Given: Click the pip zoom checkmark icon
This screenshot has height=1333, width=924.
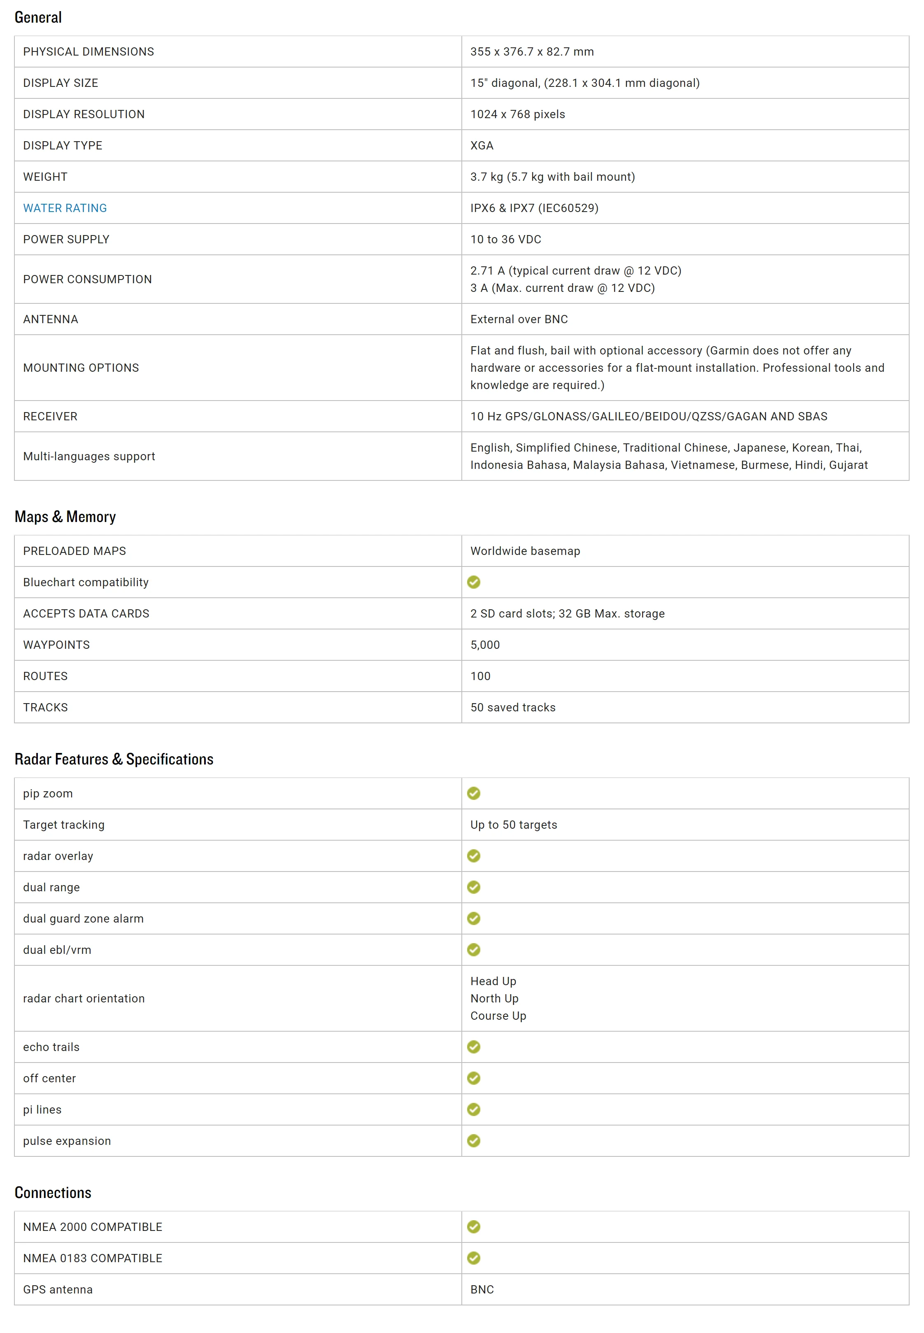Looking at the screenshot, I should 474,793.
